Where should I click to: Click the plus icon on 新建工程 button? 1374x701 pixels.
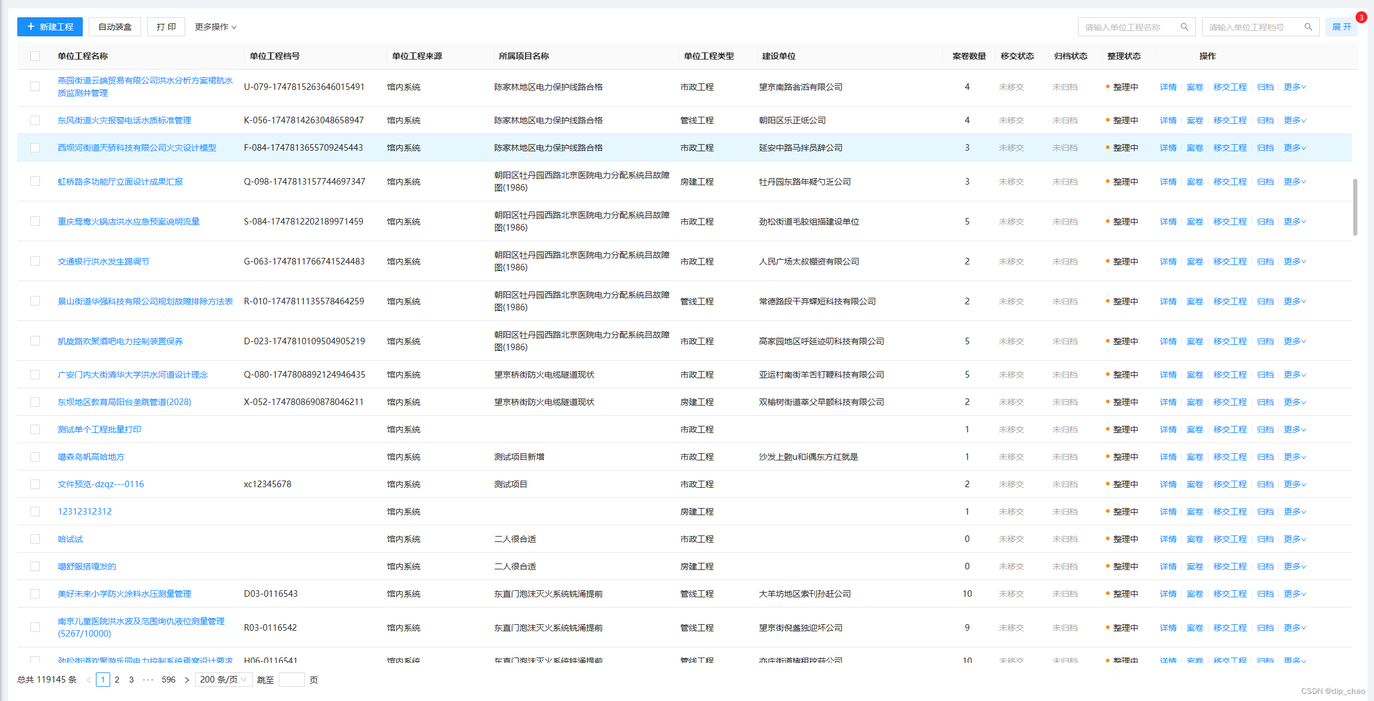click(x=30, y=26)
